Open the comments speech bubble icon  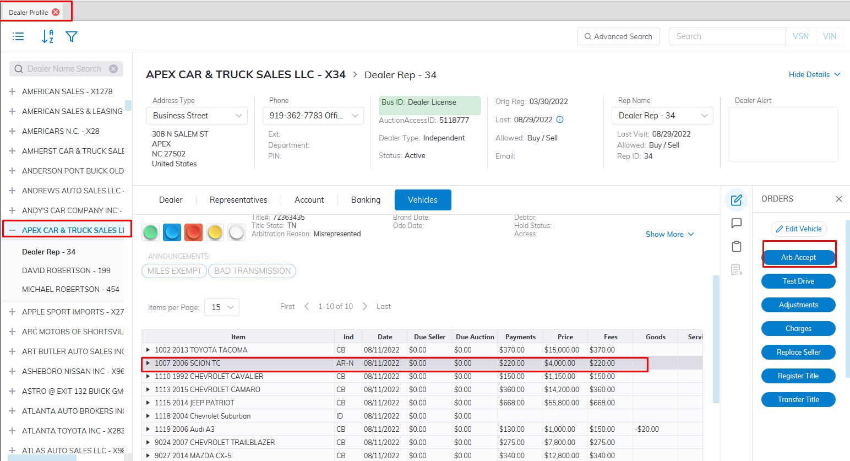tap(736, 223)
